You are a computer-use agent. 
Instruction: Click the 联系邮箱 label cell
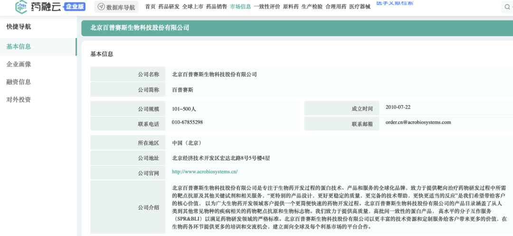[x=342, y=124]
